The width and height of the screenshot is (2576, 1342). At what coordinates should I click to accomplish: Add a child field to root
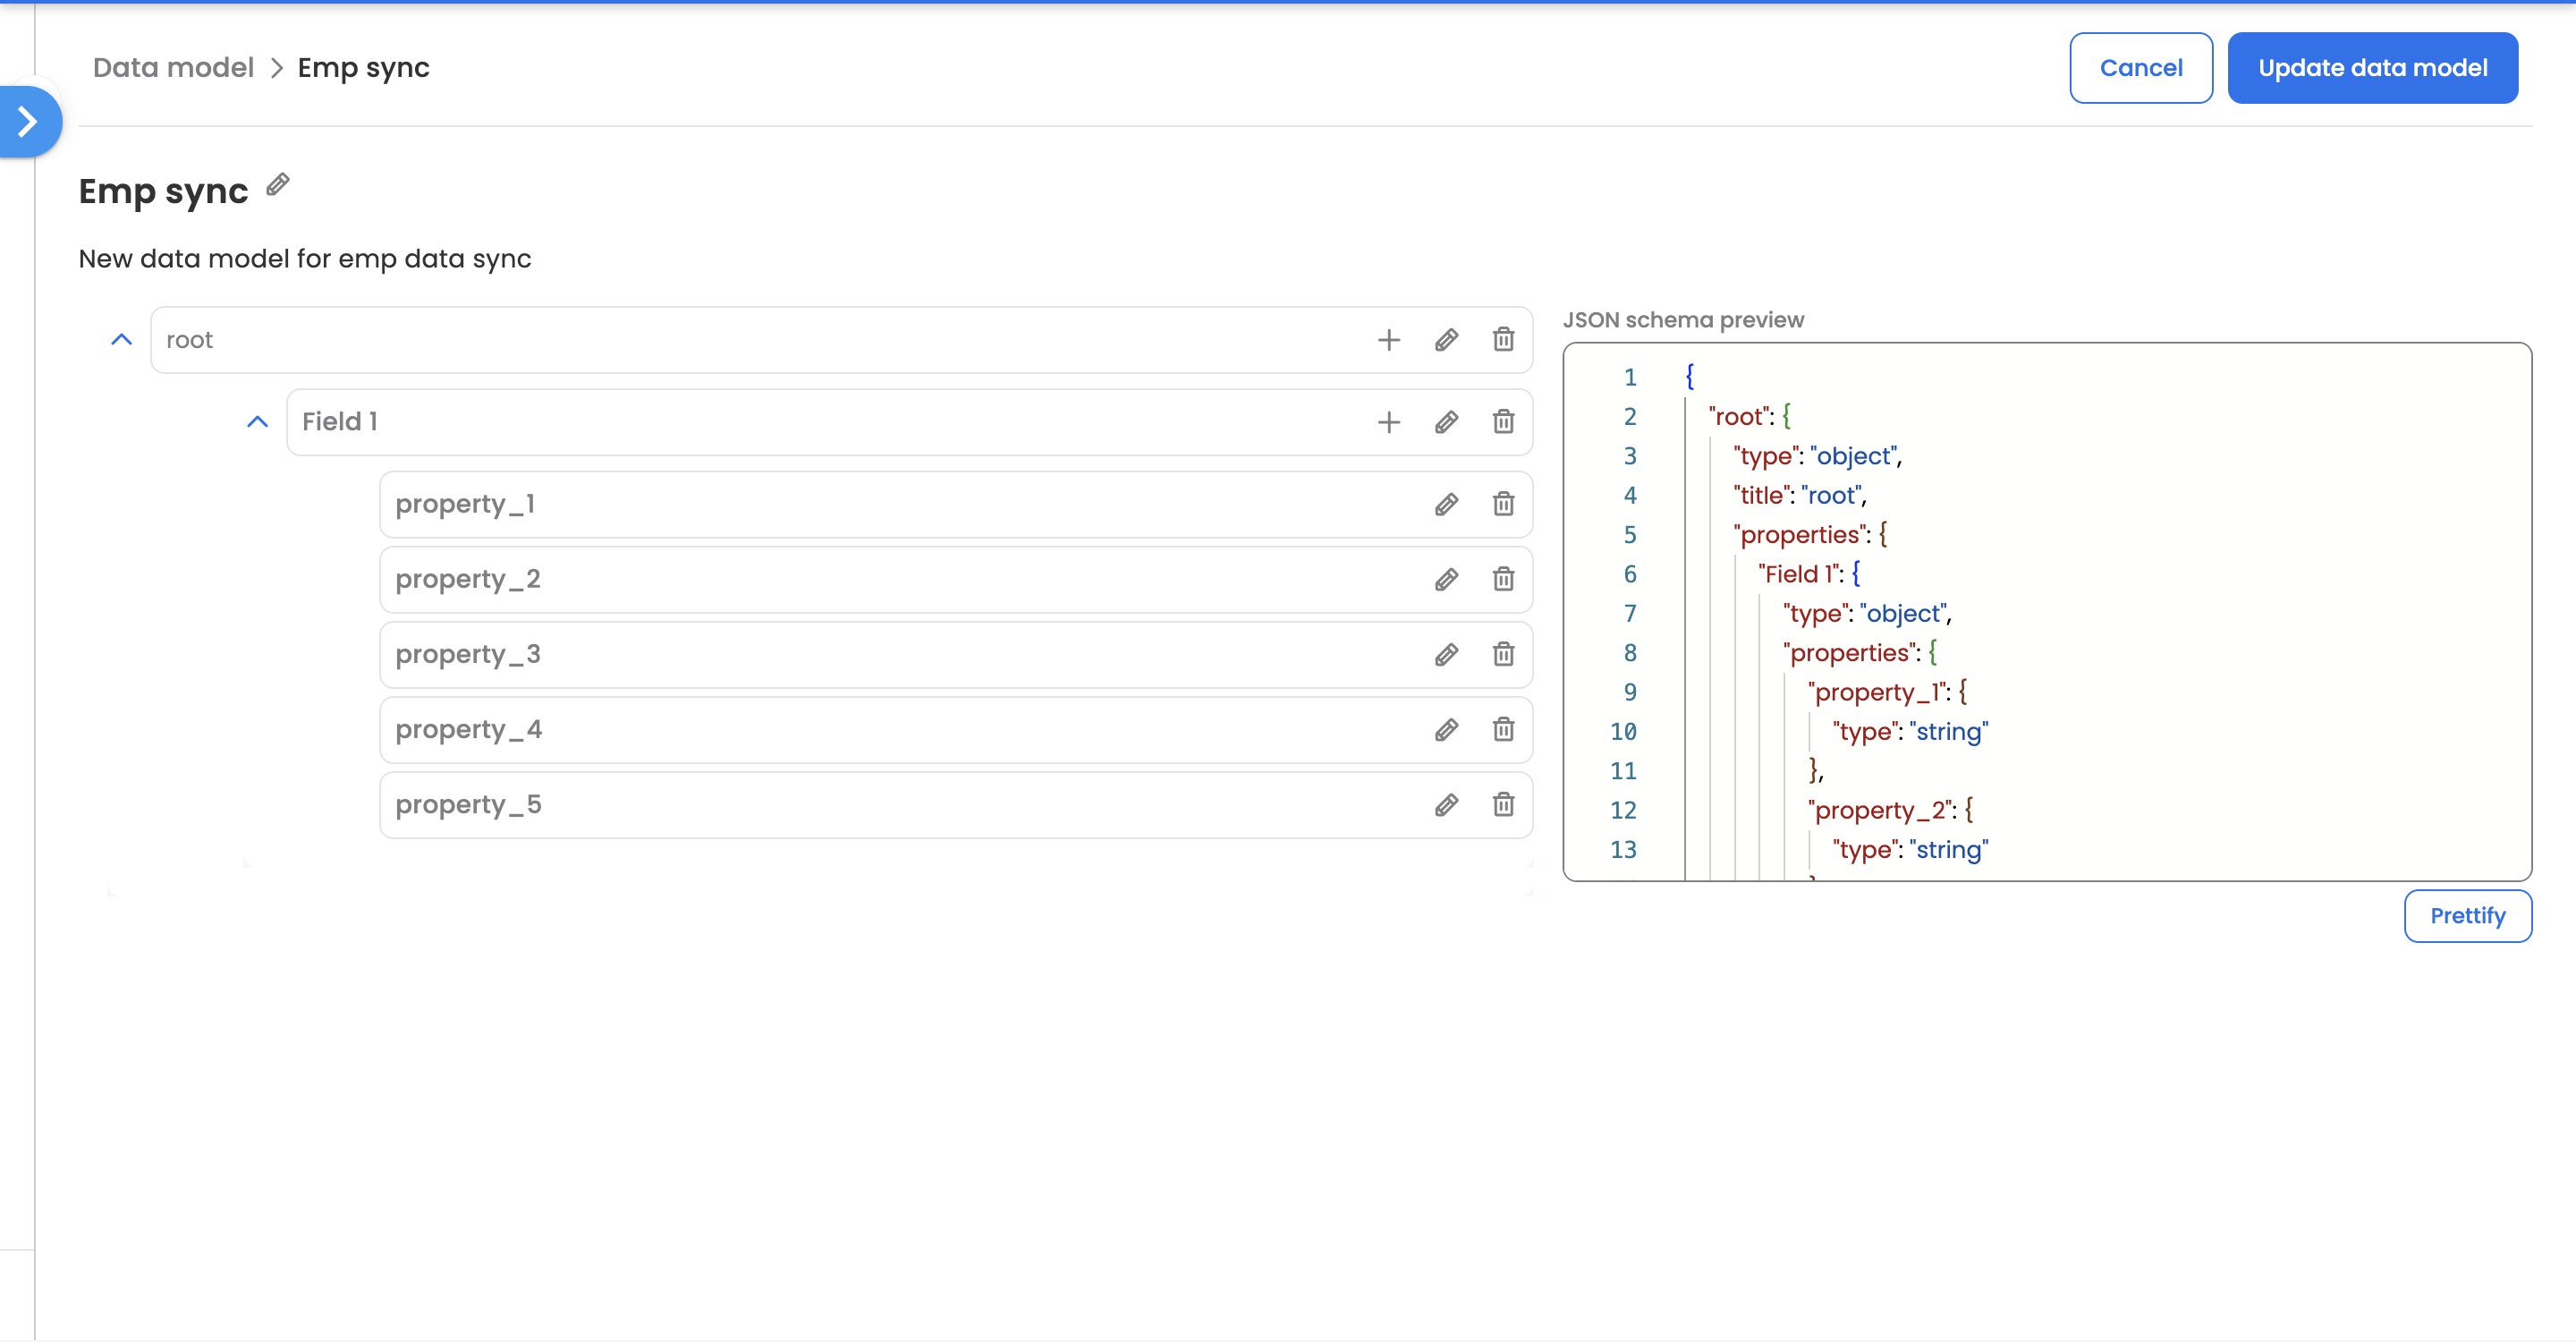click(1388, 340)
